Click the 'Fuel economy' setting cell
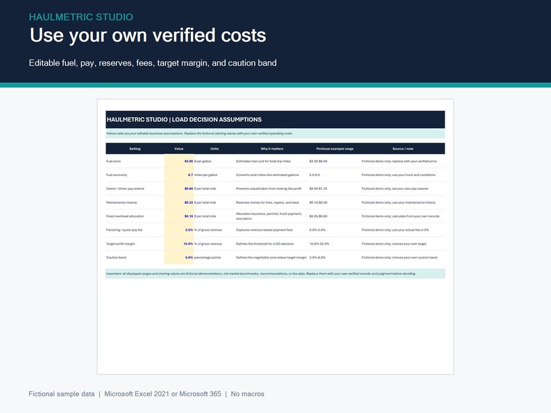 click(x=117, y=175)
